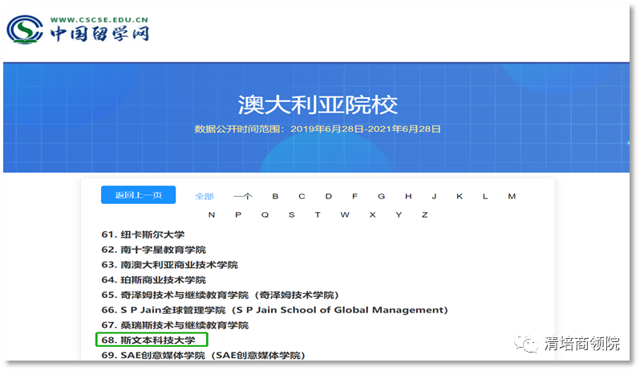Filter schools by letter M
Screen dimensions: 640x371
[512, 196]
